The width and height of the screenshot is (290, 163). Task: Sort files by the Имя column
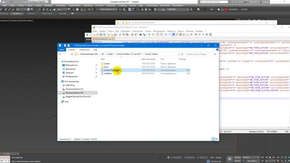tap(103, 59)
